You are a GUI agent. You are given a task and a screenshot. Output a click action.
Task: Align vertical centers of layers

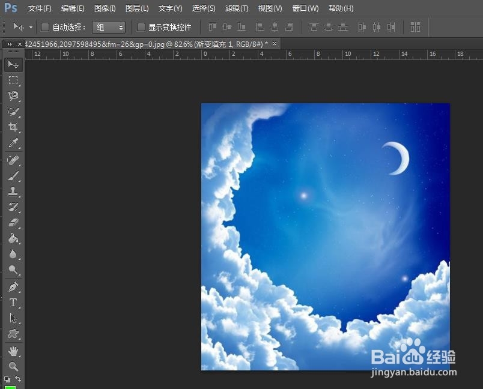[x=227, y=27]
